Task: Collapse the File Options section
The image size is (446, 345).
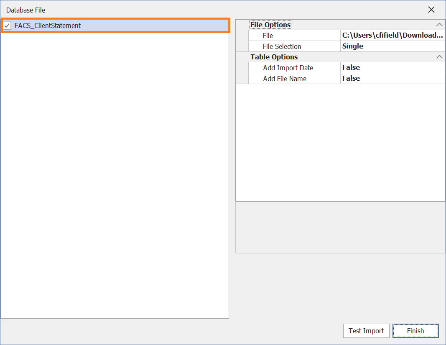Action: click(439, 25)
